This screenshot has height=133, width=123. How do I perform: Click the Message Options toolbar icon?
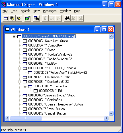[52, 18]
